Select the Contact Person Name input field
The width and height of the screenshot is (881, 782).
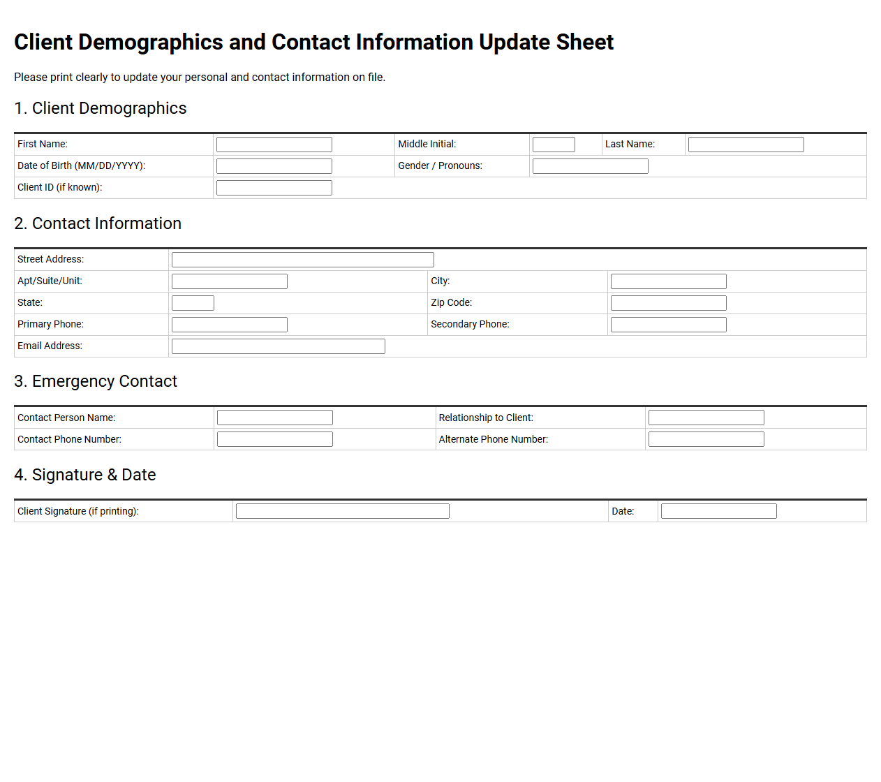pyautogui.click(x=275, y=418)
